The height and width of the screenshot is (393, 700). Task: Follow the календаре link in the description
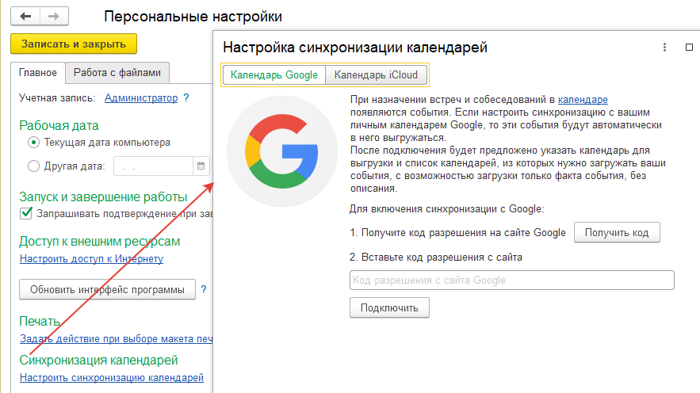click(x=583, y=100)
